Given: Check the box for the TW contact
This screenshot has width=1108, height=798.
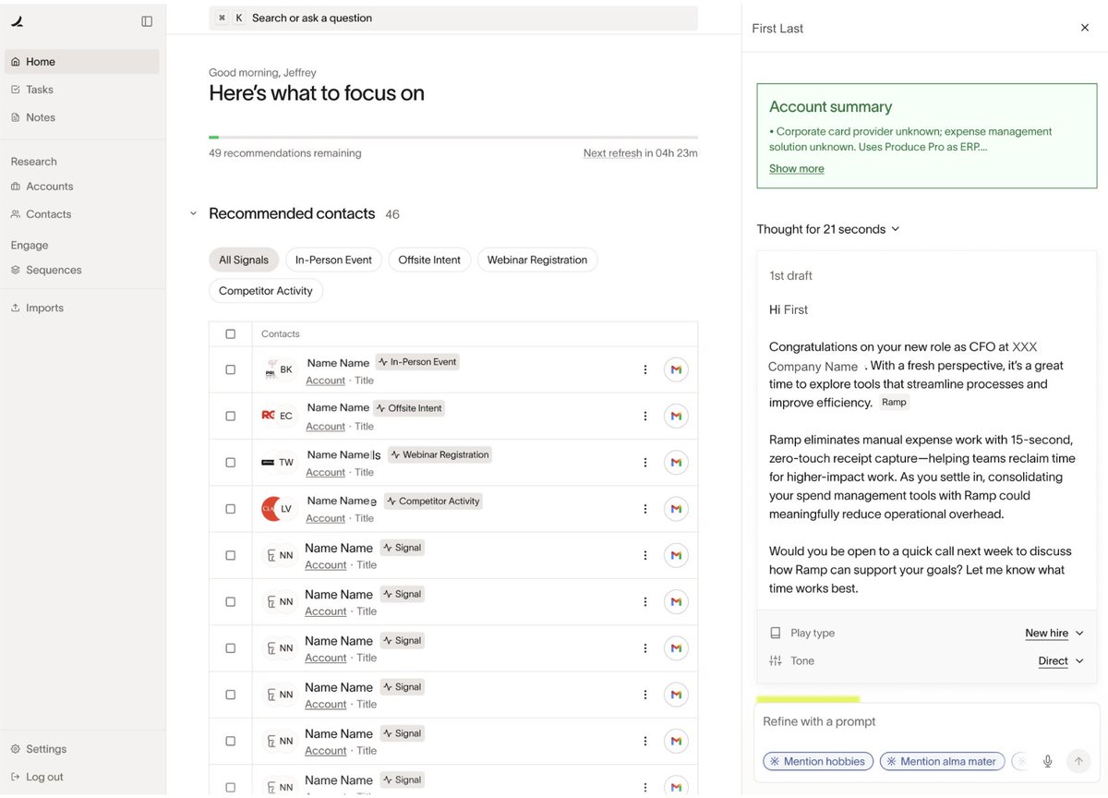Looking at the screenshot, I should pyautogui.click(x=231, y=462).
